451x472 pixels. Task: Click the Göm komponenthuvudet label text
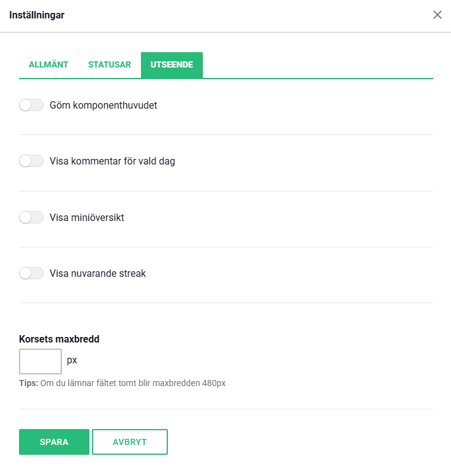pos(103,106)
